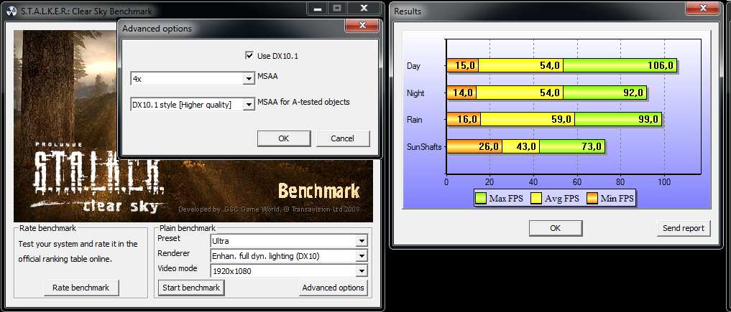Click the 'Test your system' description text
Screen dimensions: 731x312
(78, 251)
